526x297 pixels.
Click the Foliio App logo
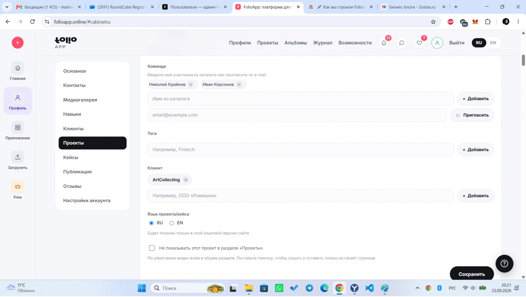point(66,42)
